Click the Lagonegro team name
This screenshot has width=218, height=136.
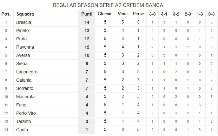(27, 72)
